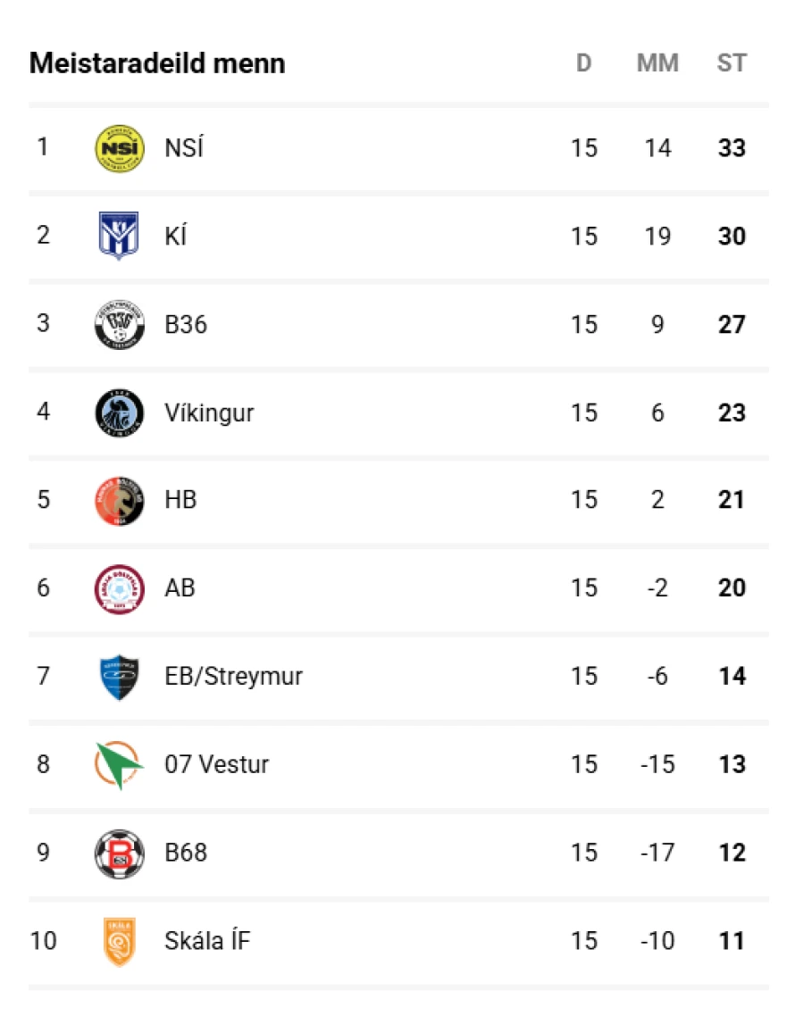Screen dimensions: 795x1024
Task: Click the EB/Streymur team name
Action: [x=234, y=677]
